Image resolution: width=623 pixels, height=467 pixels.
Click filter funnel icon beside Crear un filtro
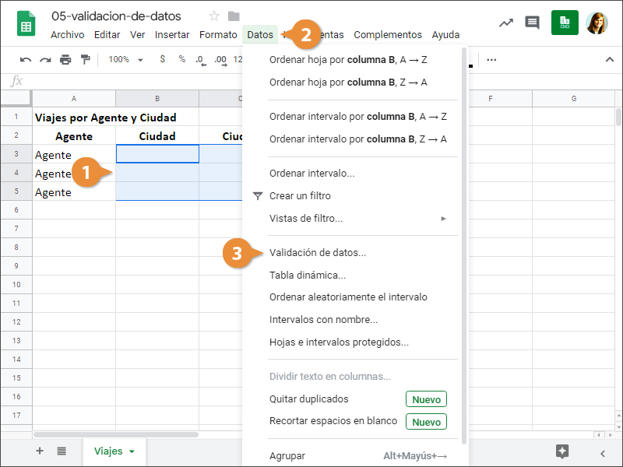[x=258, y=196]
